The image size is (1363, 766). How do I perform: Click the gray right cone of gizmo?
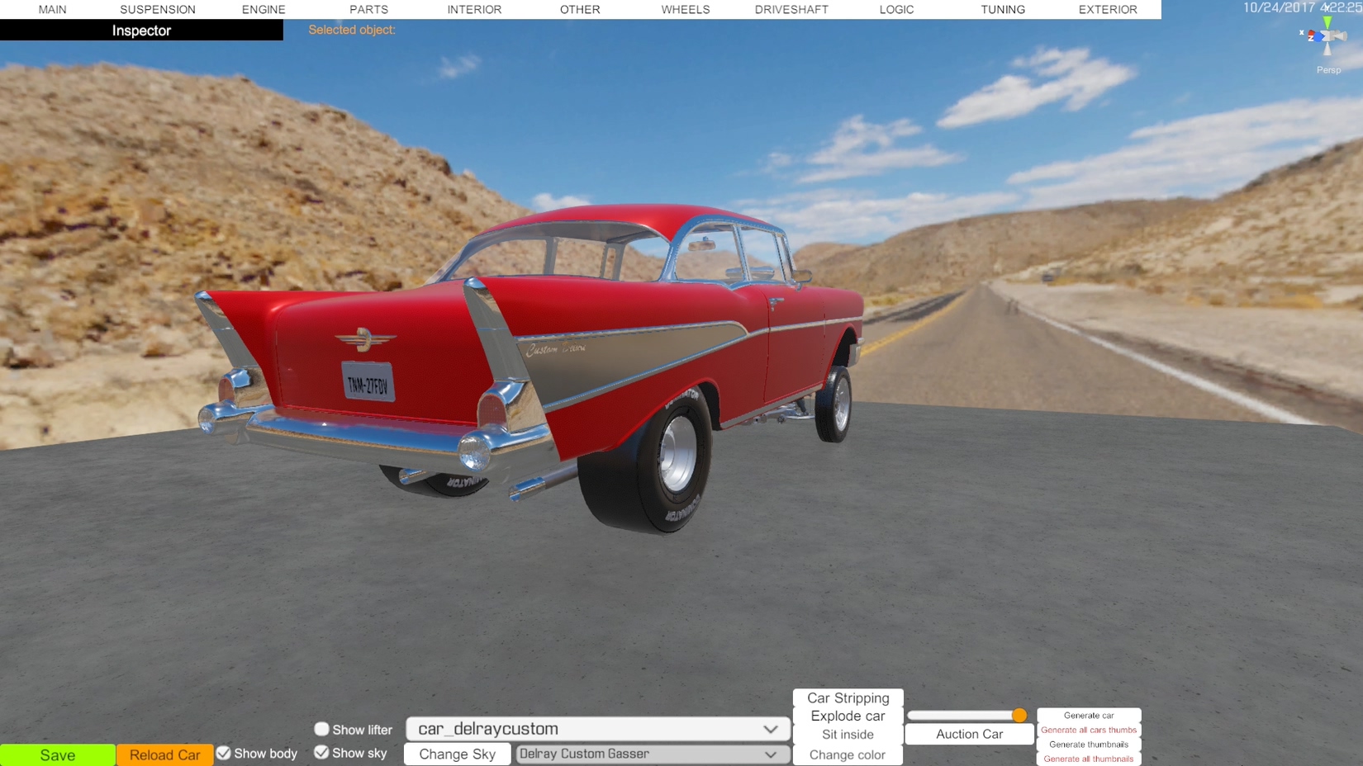tap(1341, 36)
